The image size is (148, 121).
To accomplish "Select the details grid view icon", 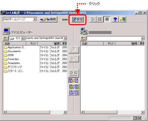I will (x=107, y=19).
